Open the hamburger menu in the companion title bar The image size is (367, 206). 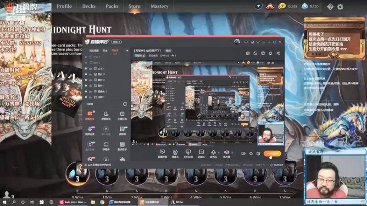263,42
